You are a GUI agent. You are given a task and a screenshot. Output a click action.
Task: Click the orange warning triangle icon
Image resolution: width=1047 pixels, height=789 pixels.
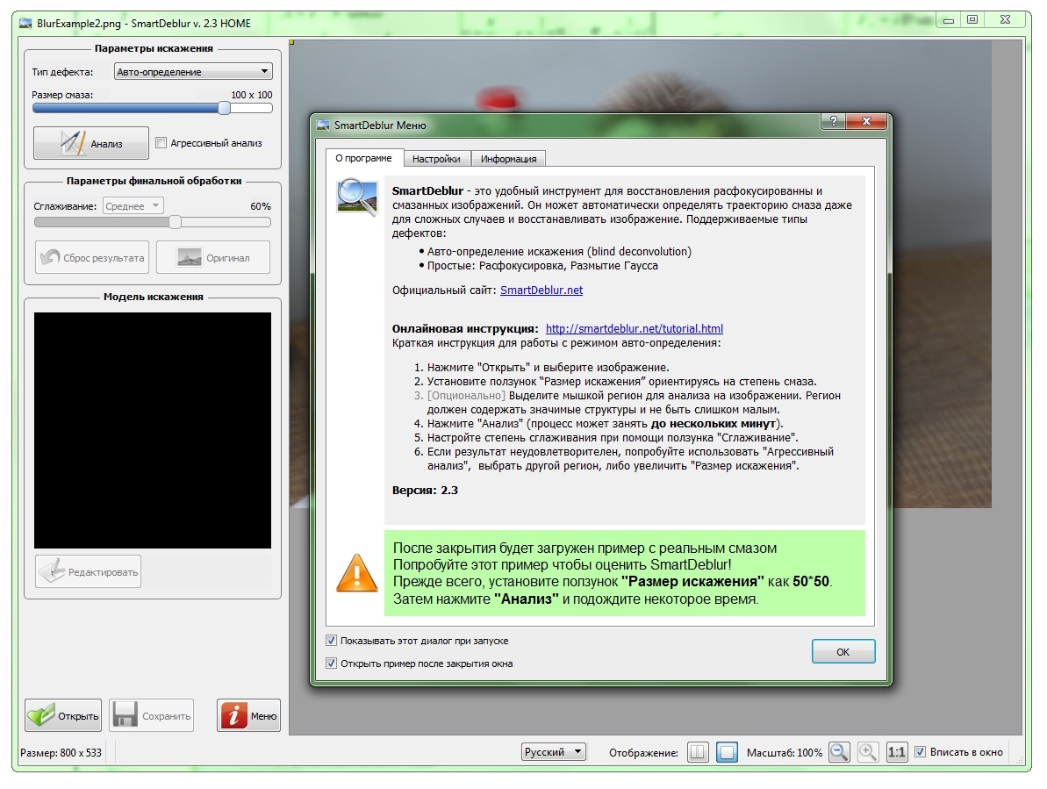(356, 573)
